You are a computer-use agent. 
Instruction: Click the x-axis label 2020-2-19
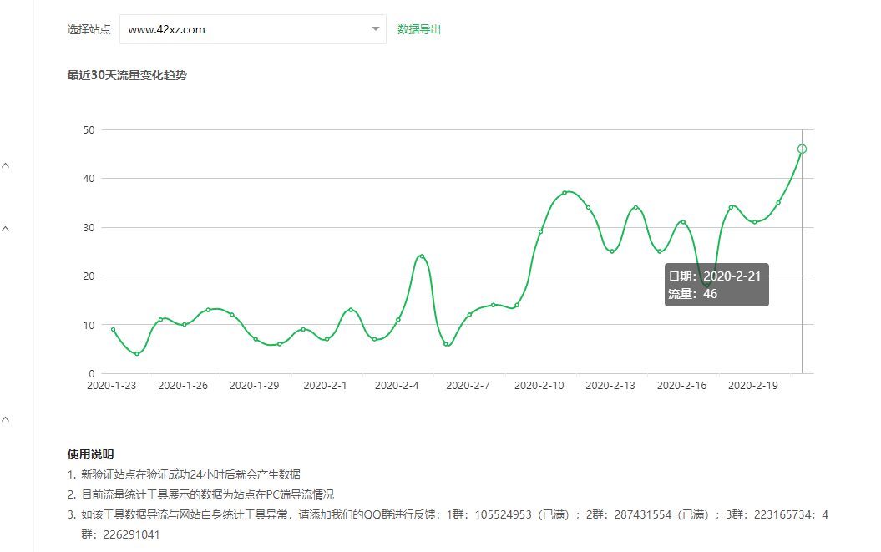(x=753, y=386)
